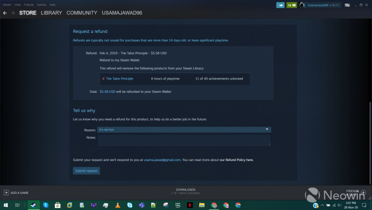Click the usama.jawad@gmail.com email link

point(162,160)
